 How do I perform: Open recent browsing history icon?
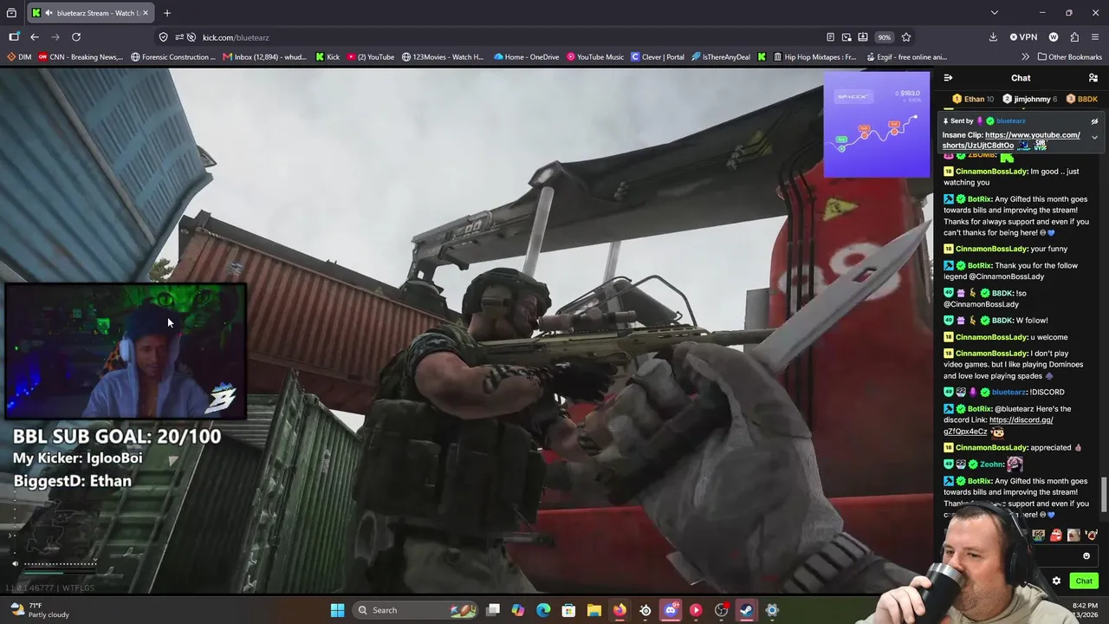coord(11,13)
